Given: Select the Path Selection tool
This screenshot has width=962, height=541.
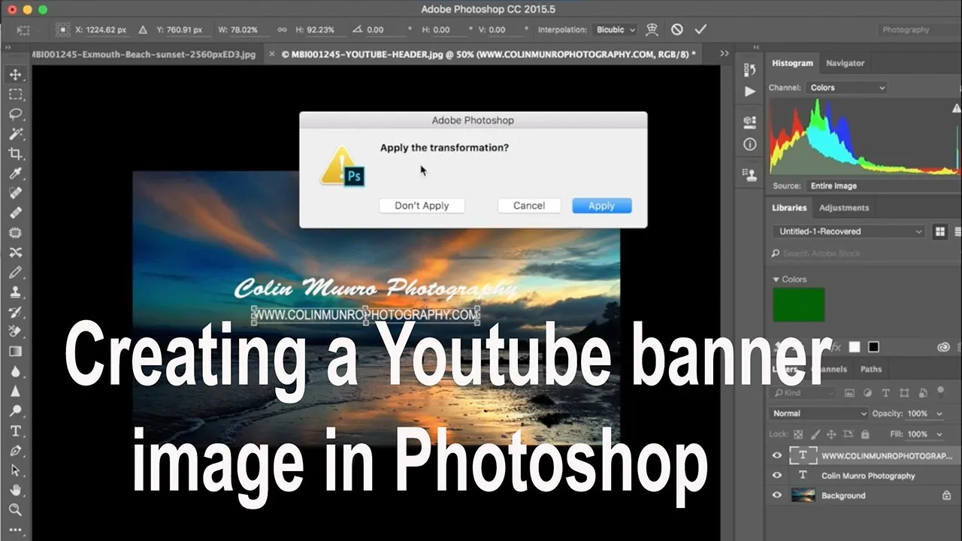Looking at the screenshot, I should (x=15, y=470).
